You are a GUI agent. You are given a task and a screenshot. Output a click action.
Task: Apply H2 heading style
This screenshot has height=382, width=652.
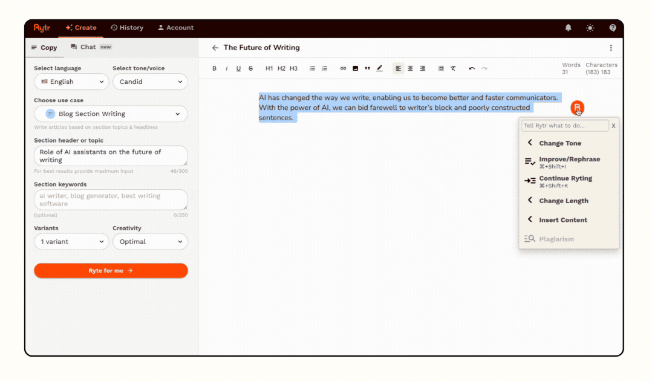pyautogui.click(x=281, y=68)
